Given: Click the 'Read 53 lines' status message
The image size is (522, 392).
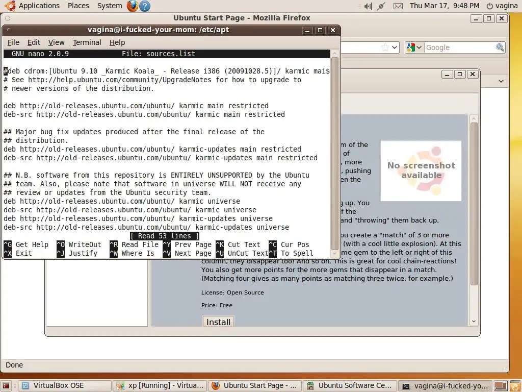Looking at the screenshot, I should click(165, 236).
